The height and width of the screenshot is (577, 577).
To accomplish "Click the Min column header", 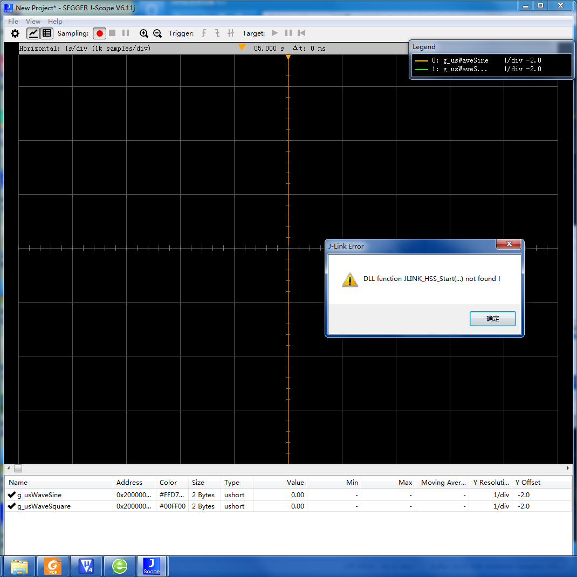I will click(x=334, y=483).
